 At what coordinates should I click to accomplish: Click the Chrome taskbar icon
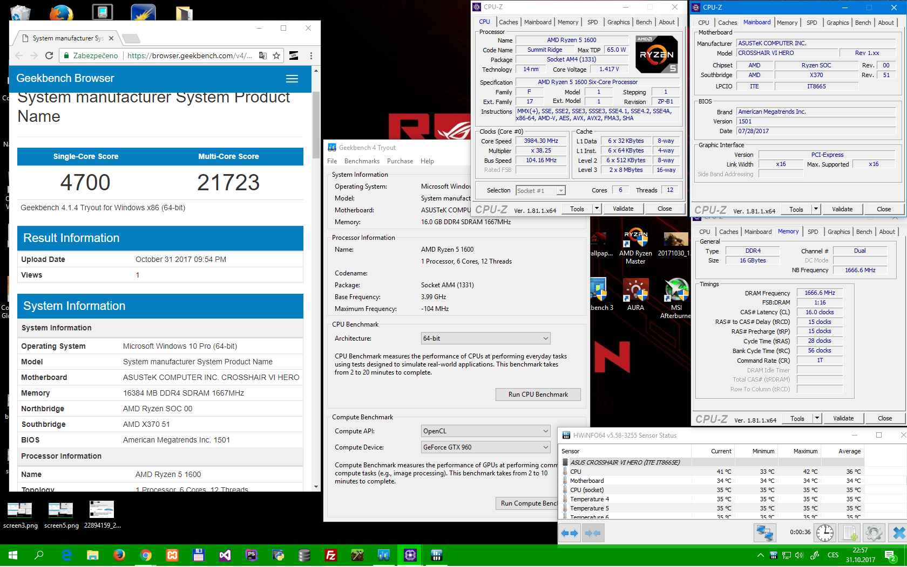click(x=146, y=555)
